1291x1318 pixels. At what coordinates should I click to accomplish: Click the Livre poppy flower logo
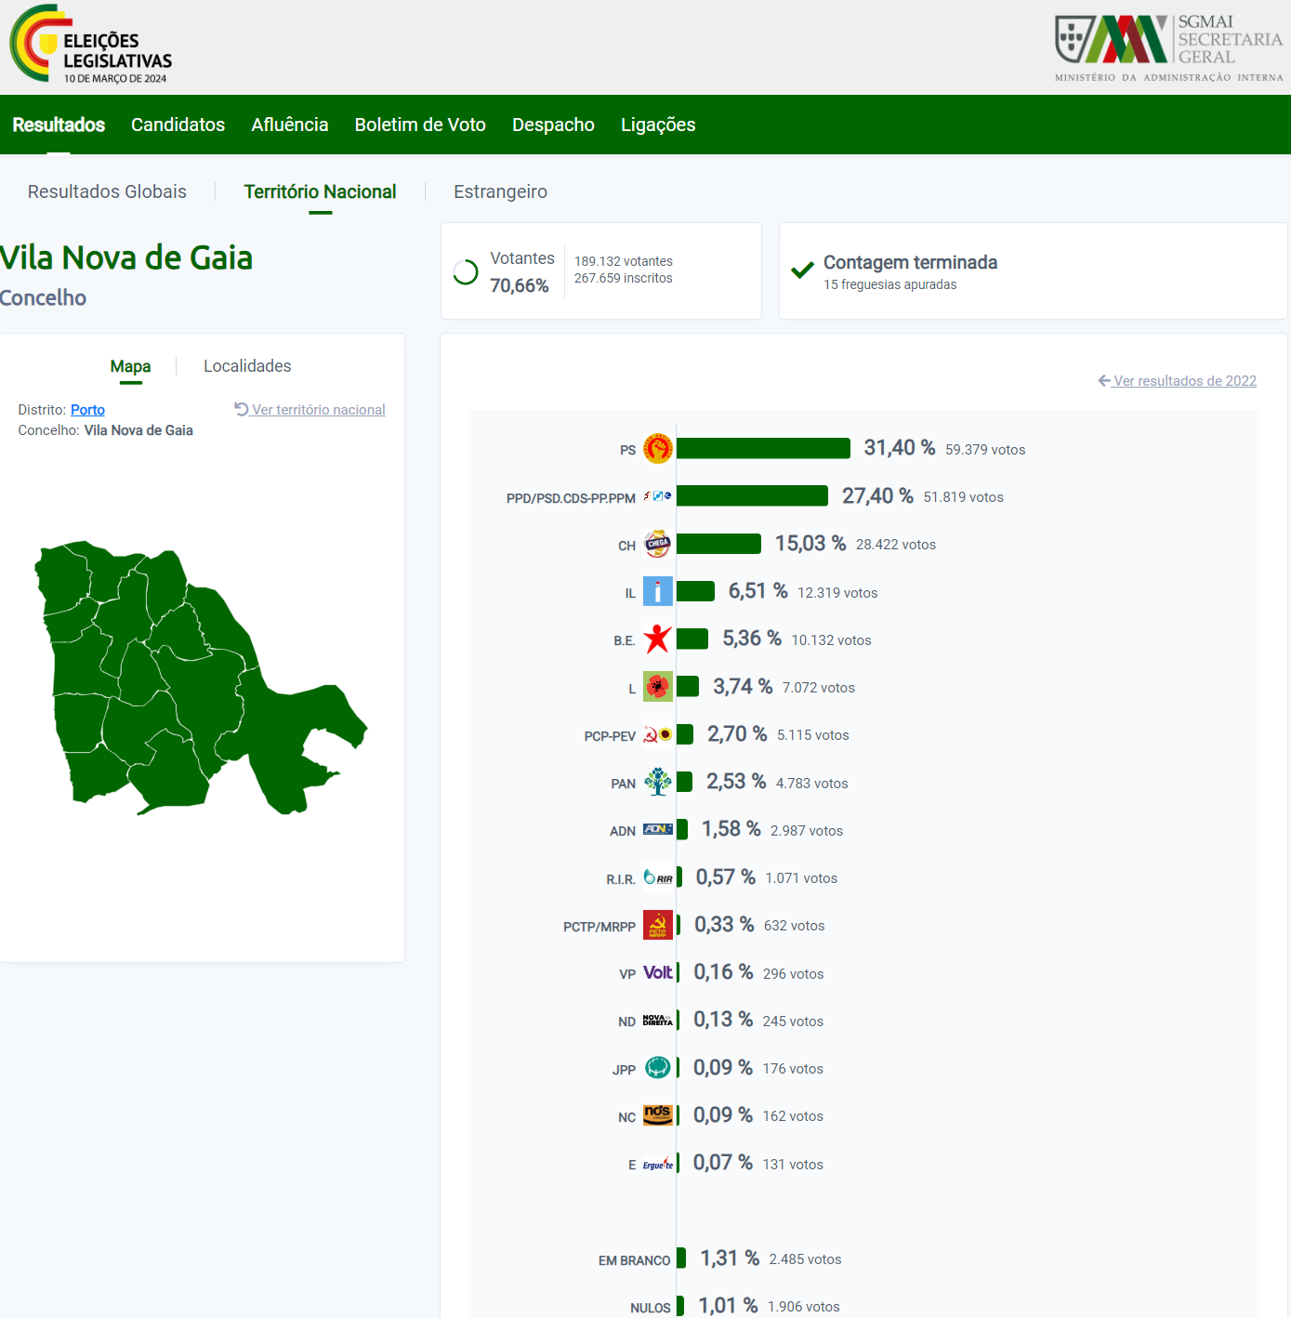click(x=658, y=687)
